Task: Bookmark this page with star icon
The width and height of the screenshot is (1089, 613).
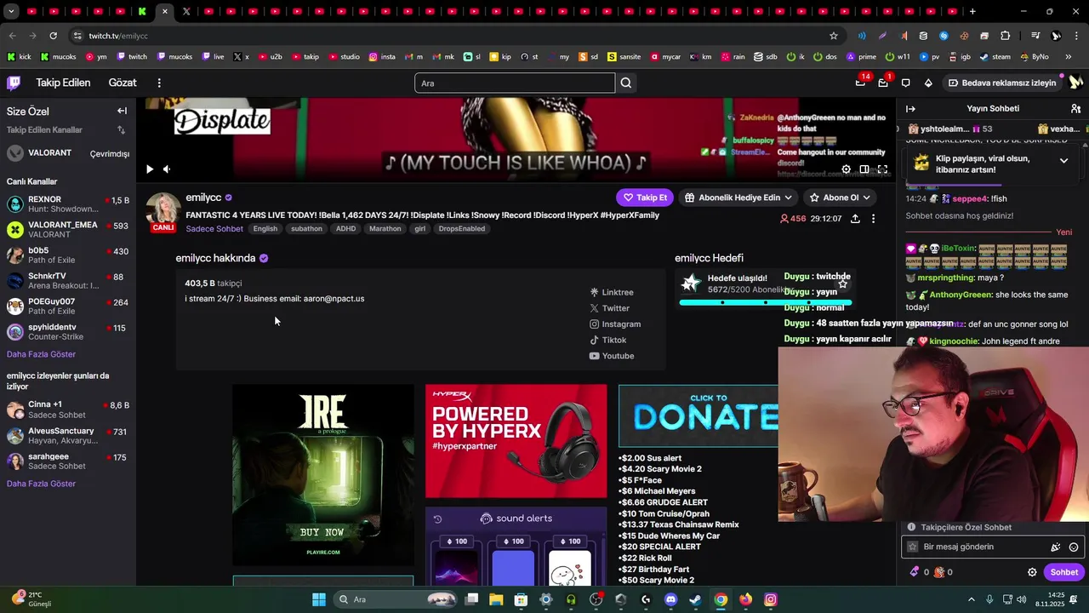Action: tap(834, 36)
